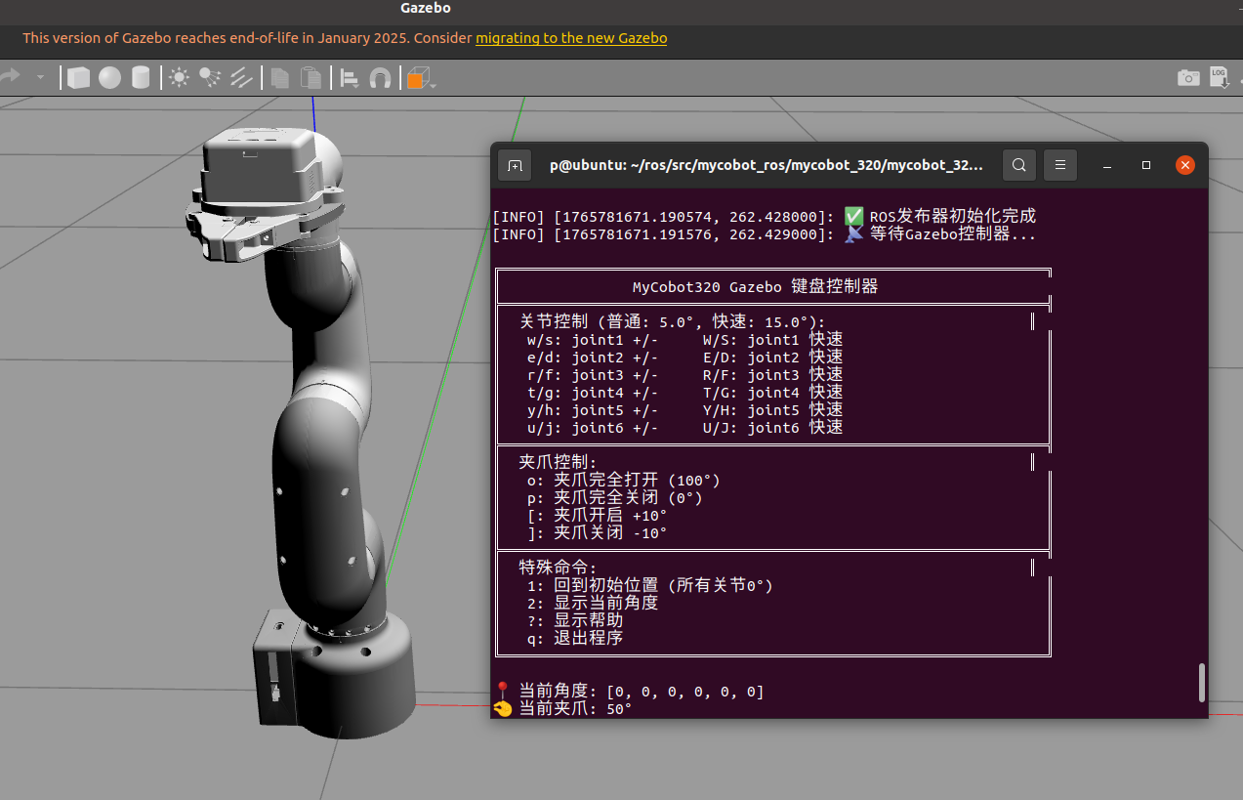Add a spot light to scene

tap(209, 77)
